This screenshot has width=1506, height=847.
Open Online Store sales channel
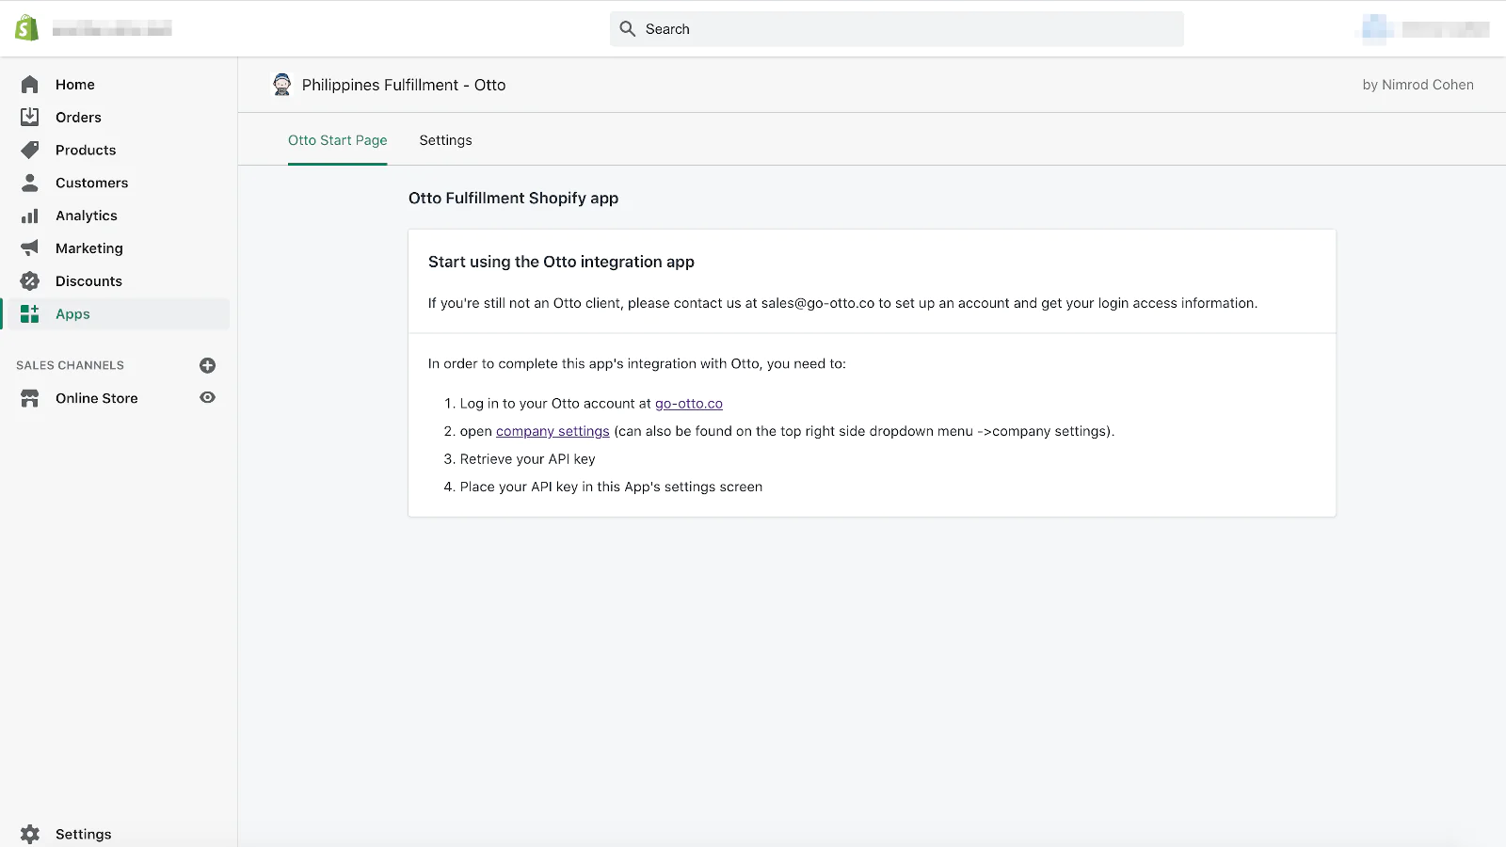(97, 398)
